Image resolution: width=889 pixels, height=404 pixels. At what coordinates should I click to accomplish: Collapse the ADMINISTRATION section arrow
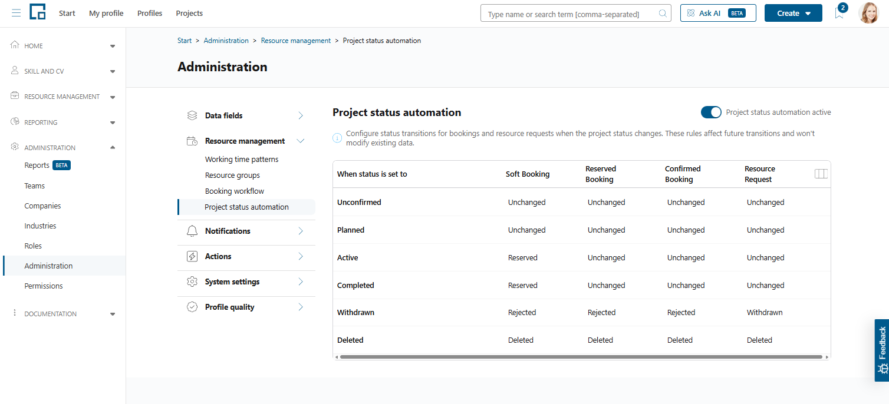pos(113,147)
